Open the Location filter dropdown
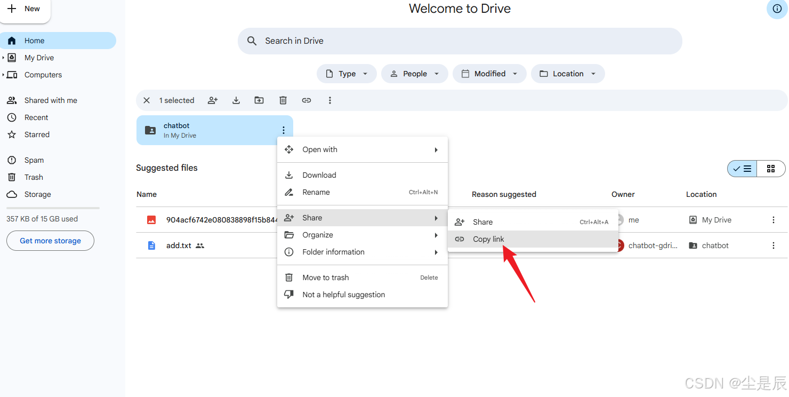The width and height of the screenshot is (789, 397). 568,74
